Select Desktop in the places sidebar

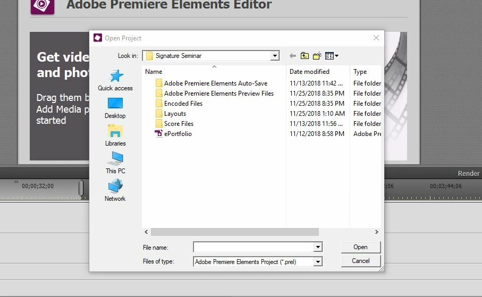(x=115, y=108)
